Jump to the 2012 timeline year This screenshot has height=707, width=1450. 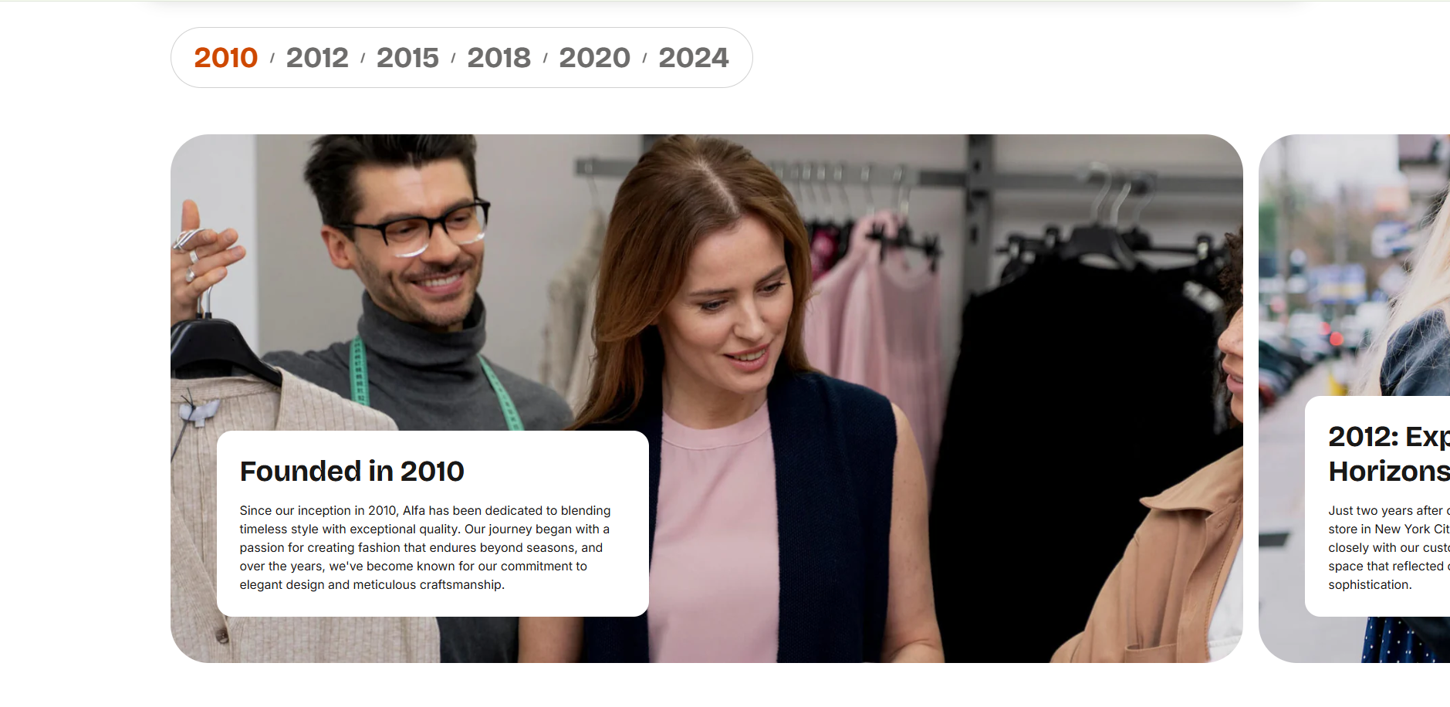pyautogui.click(x=317, y=58)
